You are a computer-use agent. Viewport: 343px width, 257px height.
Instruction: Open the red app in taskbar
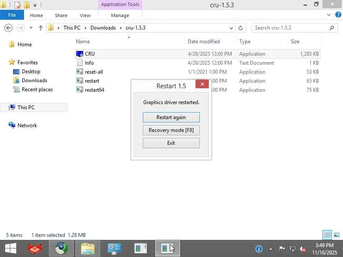35,249
